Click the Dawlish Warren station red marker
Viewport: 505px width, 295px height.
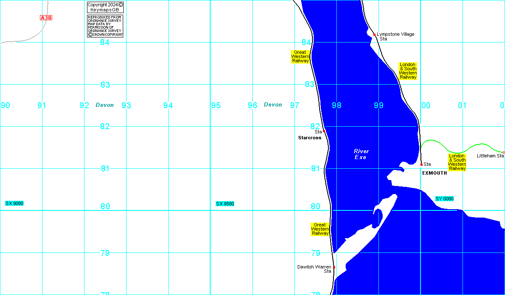tap(334, 267)
